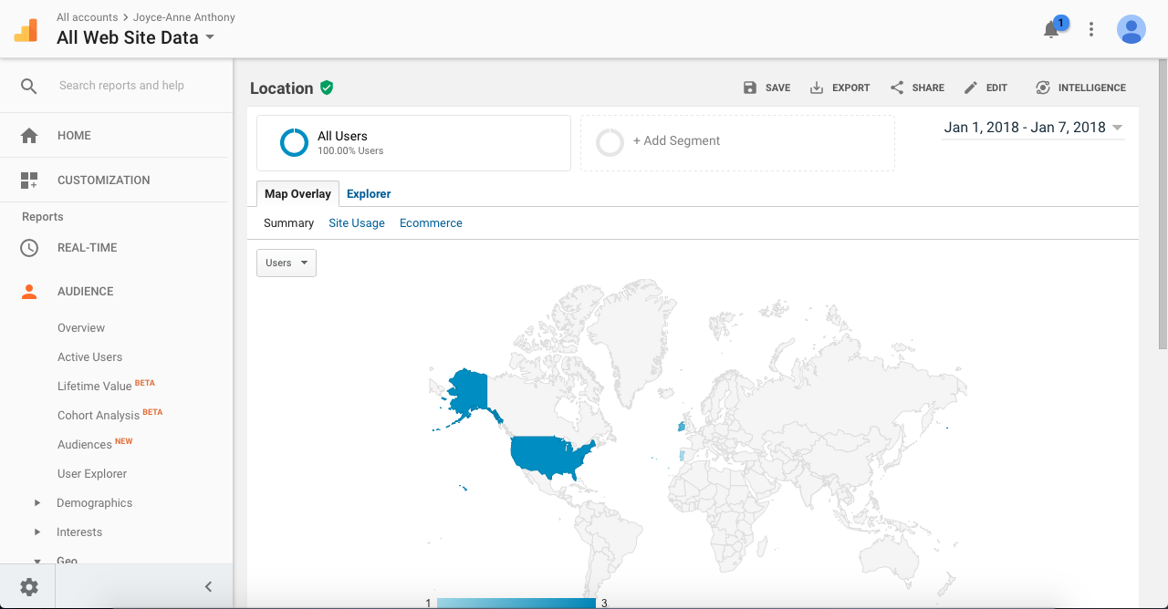Screen dimensions: 1168x609
Task: Click the Joyce-Anne Anthony breadcrumb
Action: pyautogui.click(x=184, y=17)
